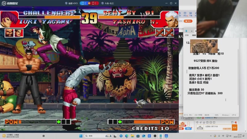Image resolution: width=247 pixels, height=139 pixels.
Task: Click the tab scroll-left arrow in Notepad
Action: [x=191, y=31]
